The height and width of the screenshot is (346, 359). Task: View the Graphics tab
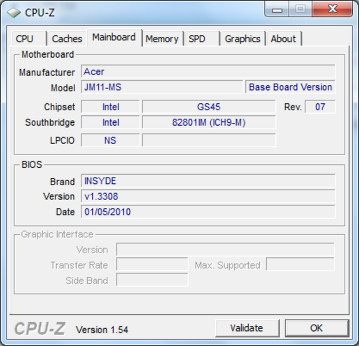tap(242, 39)
